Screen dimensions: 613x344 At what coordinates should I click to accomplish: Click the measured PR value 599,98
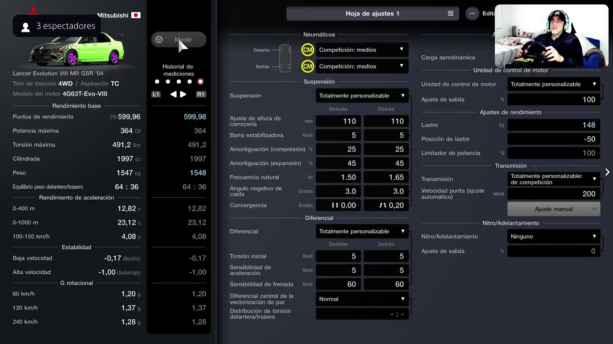point(195,117)
